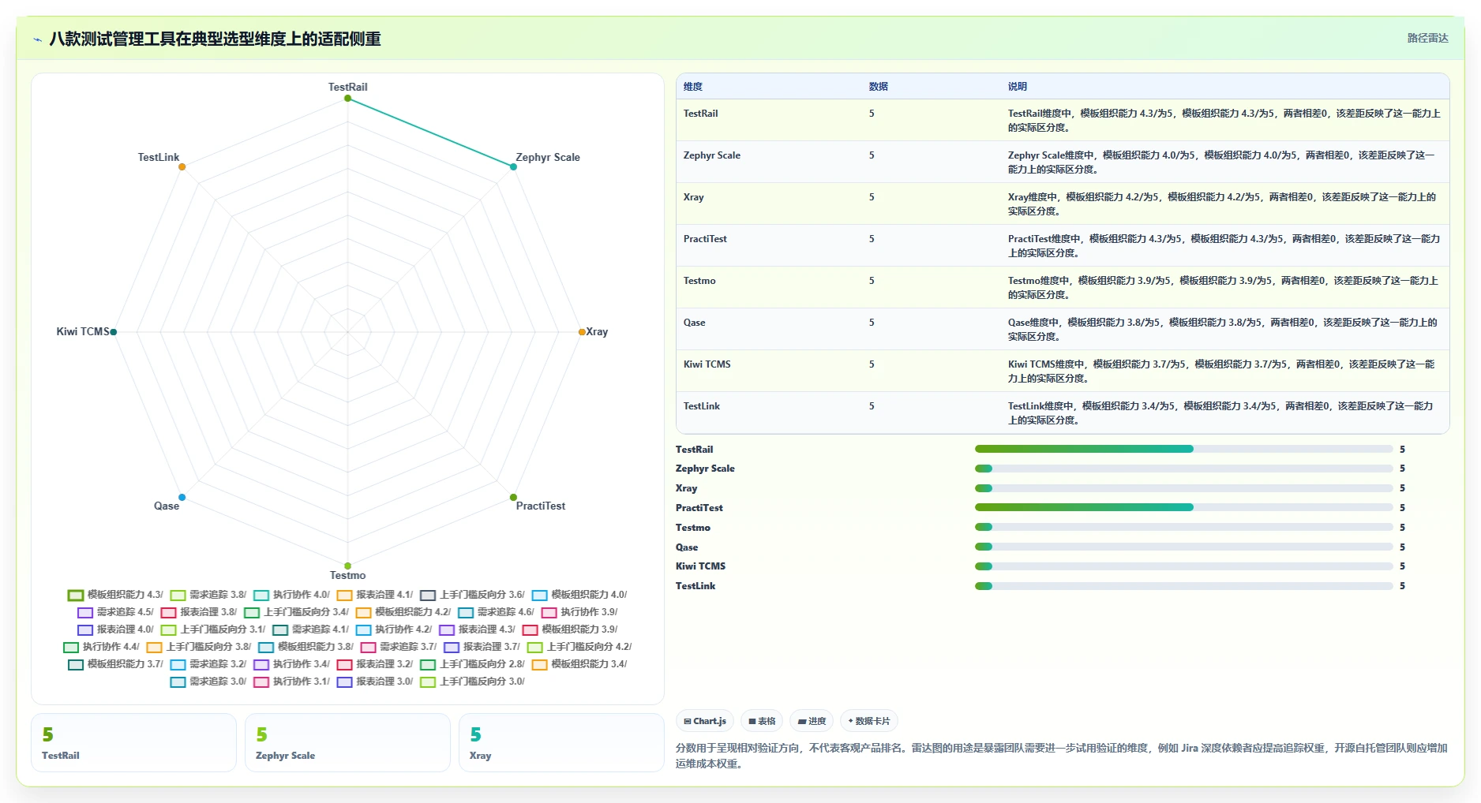Click the TestRail data point on radar
The height and width of the screenshot is (803, 1481).
[347, 99]
